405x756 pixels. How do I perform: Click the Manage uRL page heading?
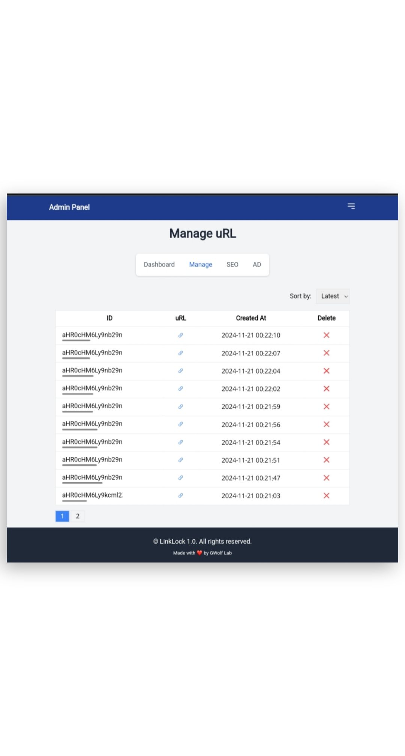coord(202,234)
